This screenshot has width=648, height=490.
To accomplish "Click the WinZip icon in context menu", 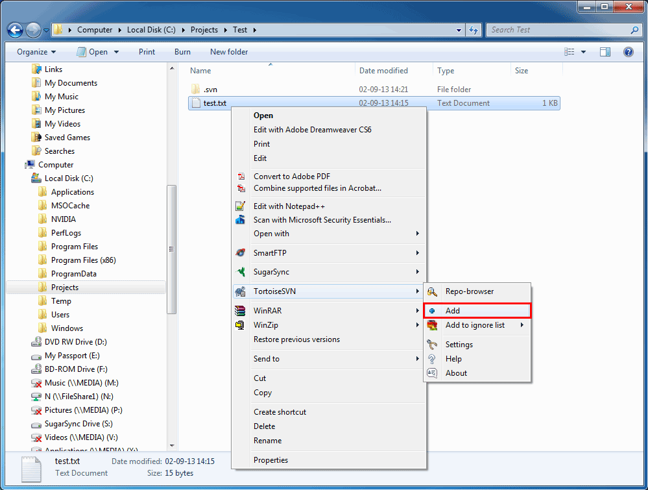I will 240,325.
